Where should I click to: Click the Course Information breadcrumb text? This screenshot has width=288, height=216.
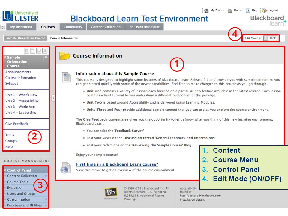point(64,38)
